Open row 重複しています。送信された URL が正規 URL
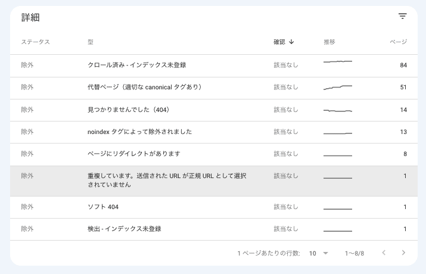The image size is (426, 274). click(214, 181)
